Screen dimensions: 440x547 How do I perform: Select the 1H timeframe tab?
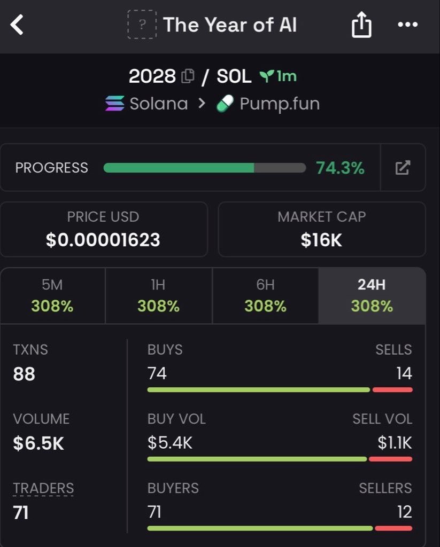[159, 296]
